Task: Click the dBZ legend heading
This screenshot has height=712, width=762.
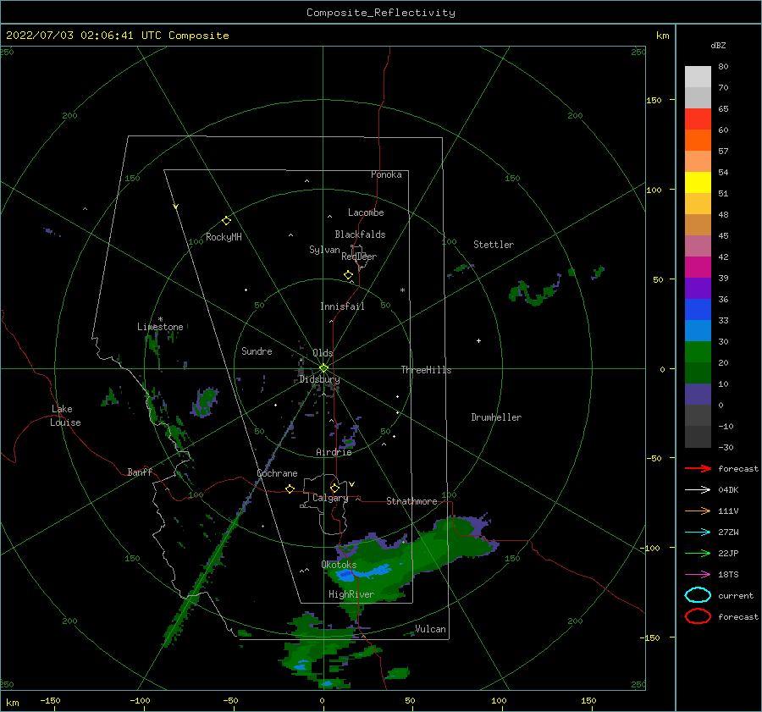Action: (x=718, y=45)
